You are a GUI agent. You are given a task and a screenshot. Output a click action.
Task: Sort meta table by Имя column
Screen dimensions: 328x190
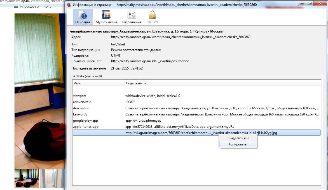tap(98, 83)
